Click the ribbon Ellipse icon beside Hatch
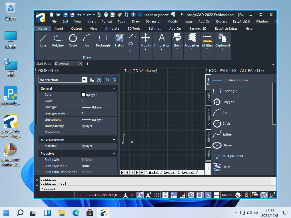The height and width of the screenshot is (218, 291). pyautogui.click(x=131, y=44)
